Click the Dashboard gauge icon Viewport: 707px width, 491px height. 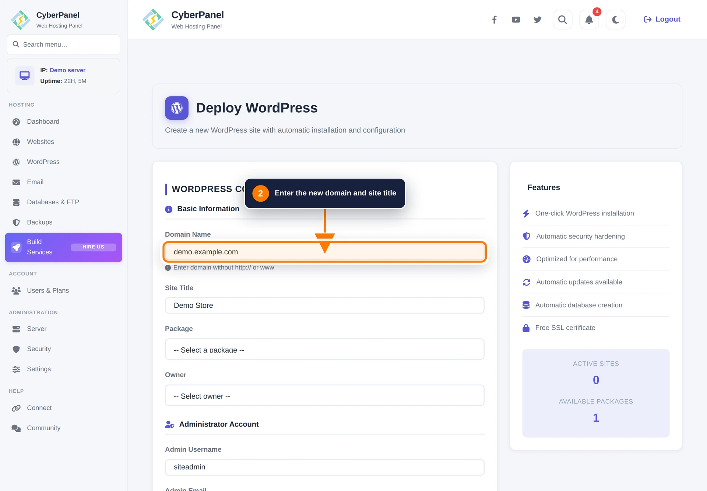[16, 122]
